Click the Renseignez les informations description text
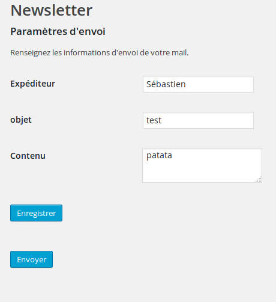The height and width of the screenshot is (302, 276). pos(100,53)
